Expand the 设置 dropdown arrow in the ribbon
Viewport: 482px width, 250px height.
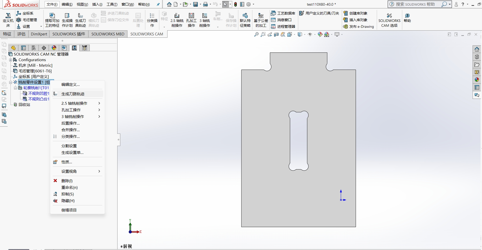click(x=41, y=27)
